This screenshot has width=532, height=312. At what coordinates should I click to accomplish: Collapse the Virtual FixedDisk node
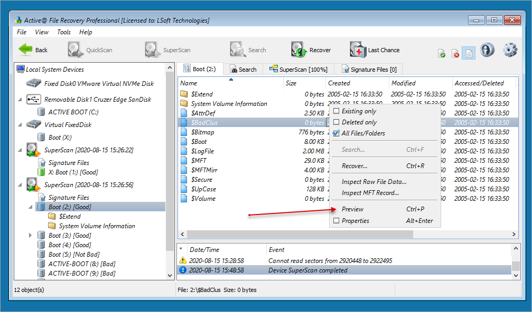pos(20,124)
